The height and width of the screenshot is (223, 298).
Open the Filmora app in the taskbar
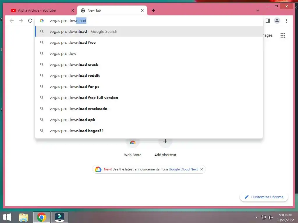[59, 217]
